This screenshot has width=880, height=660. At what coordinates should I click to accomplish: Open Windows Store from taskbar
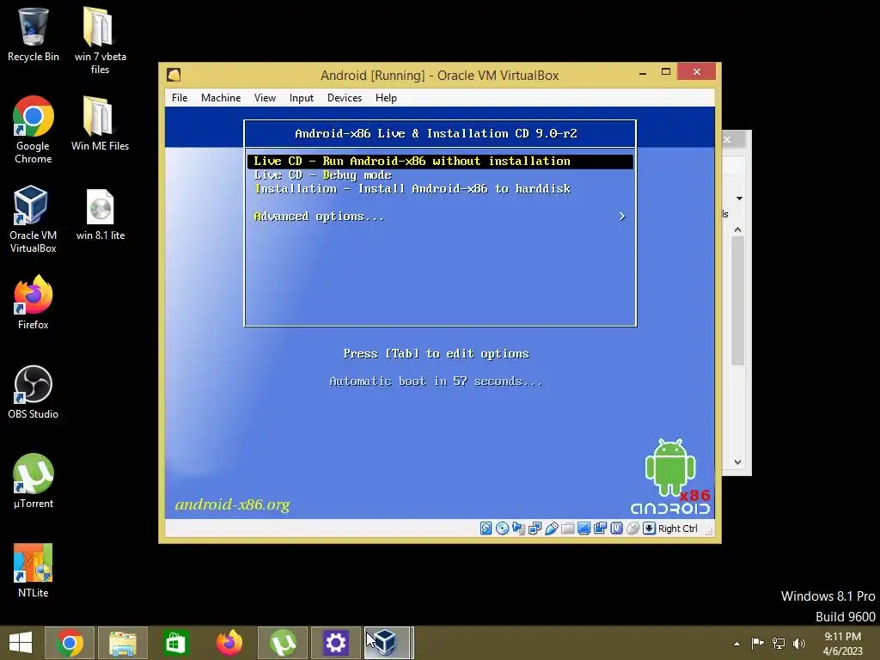click(x=175, y=643)
